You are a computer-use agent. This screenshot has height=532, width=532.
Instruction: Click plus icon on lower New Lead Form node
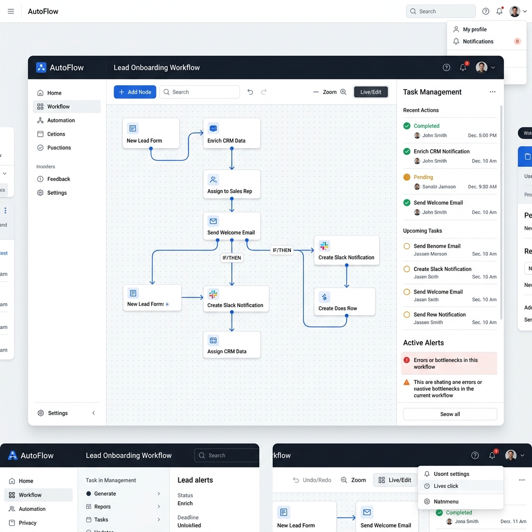(x=167, y=304)
